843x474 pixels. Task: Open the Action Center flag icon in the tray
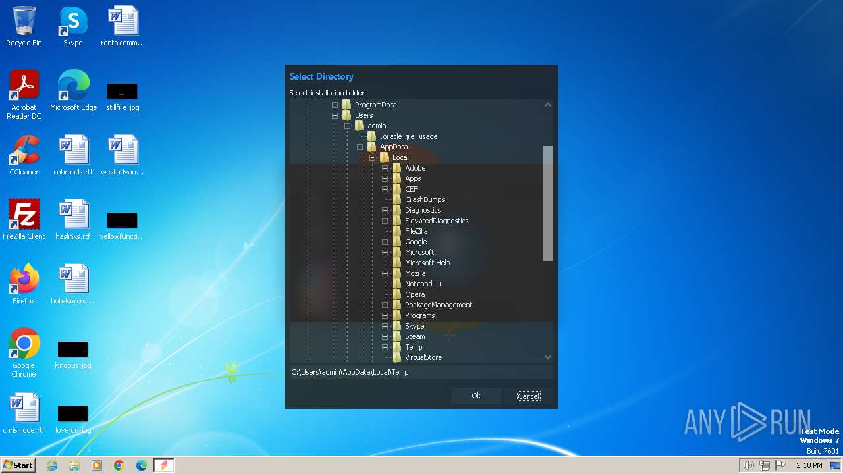coord(780,465)
